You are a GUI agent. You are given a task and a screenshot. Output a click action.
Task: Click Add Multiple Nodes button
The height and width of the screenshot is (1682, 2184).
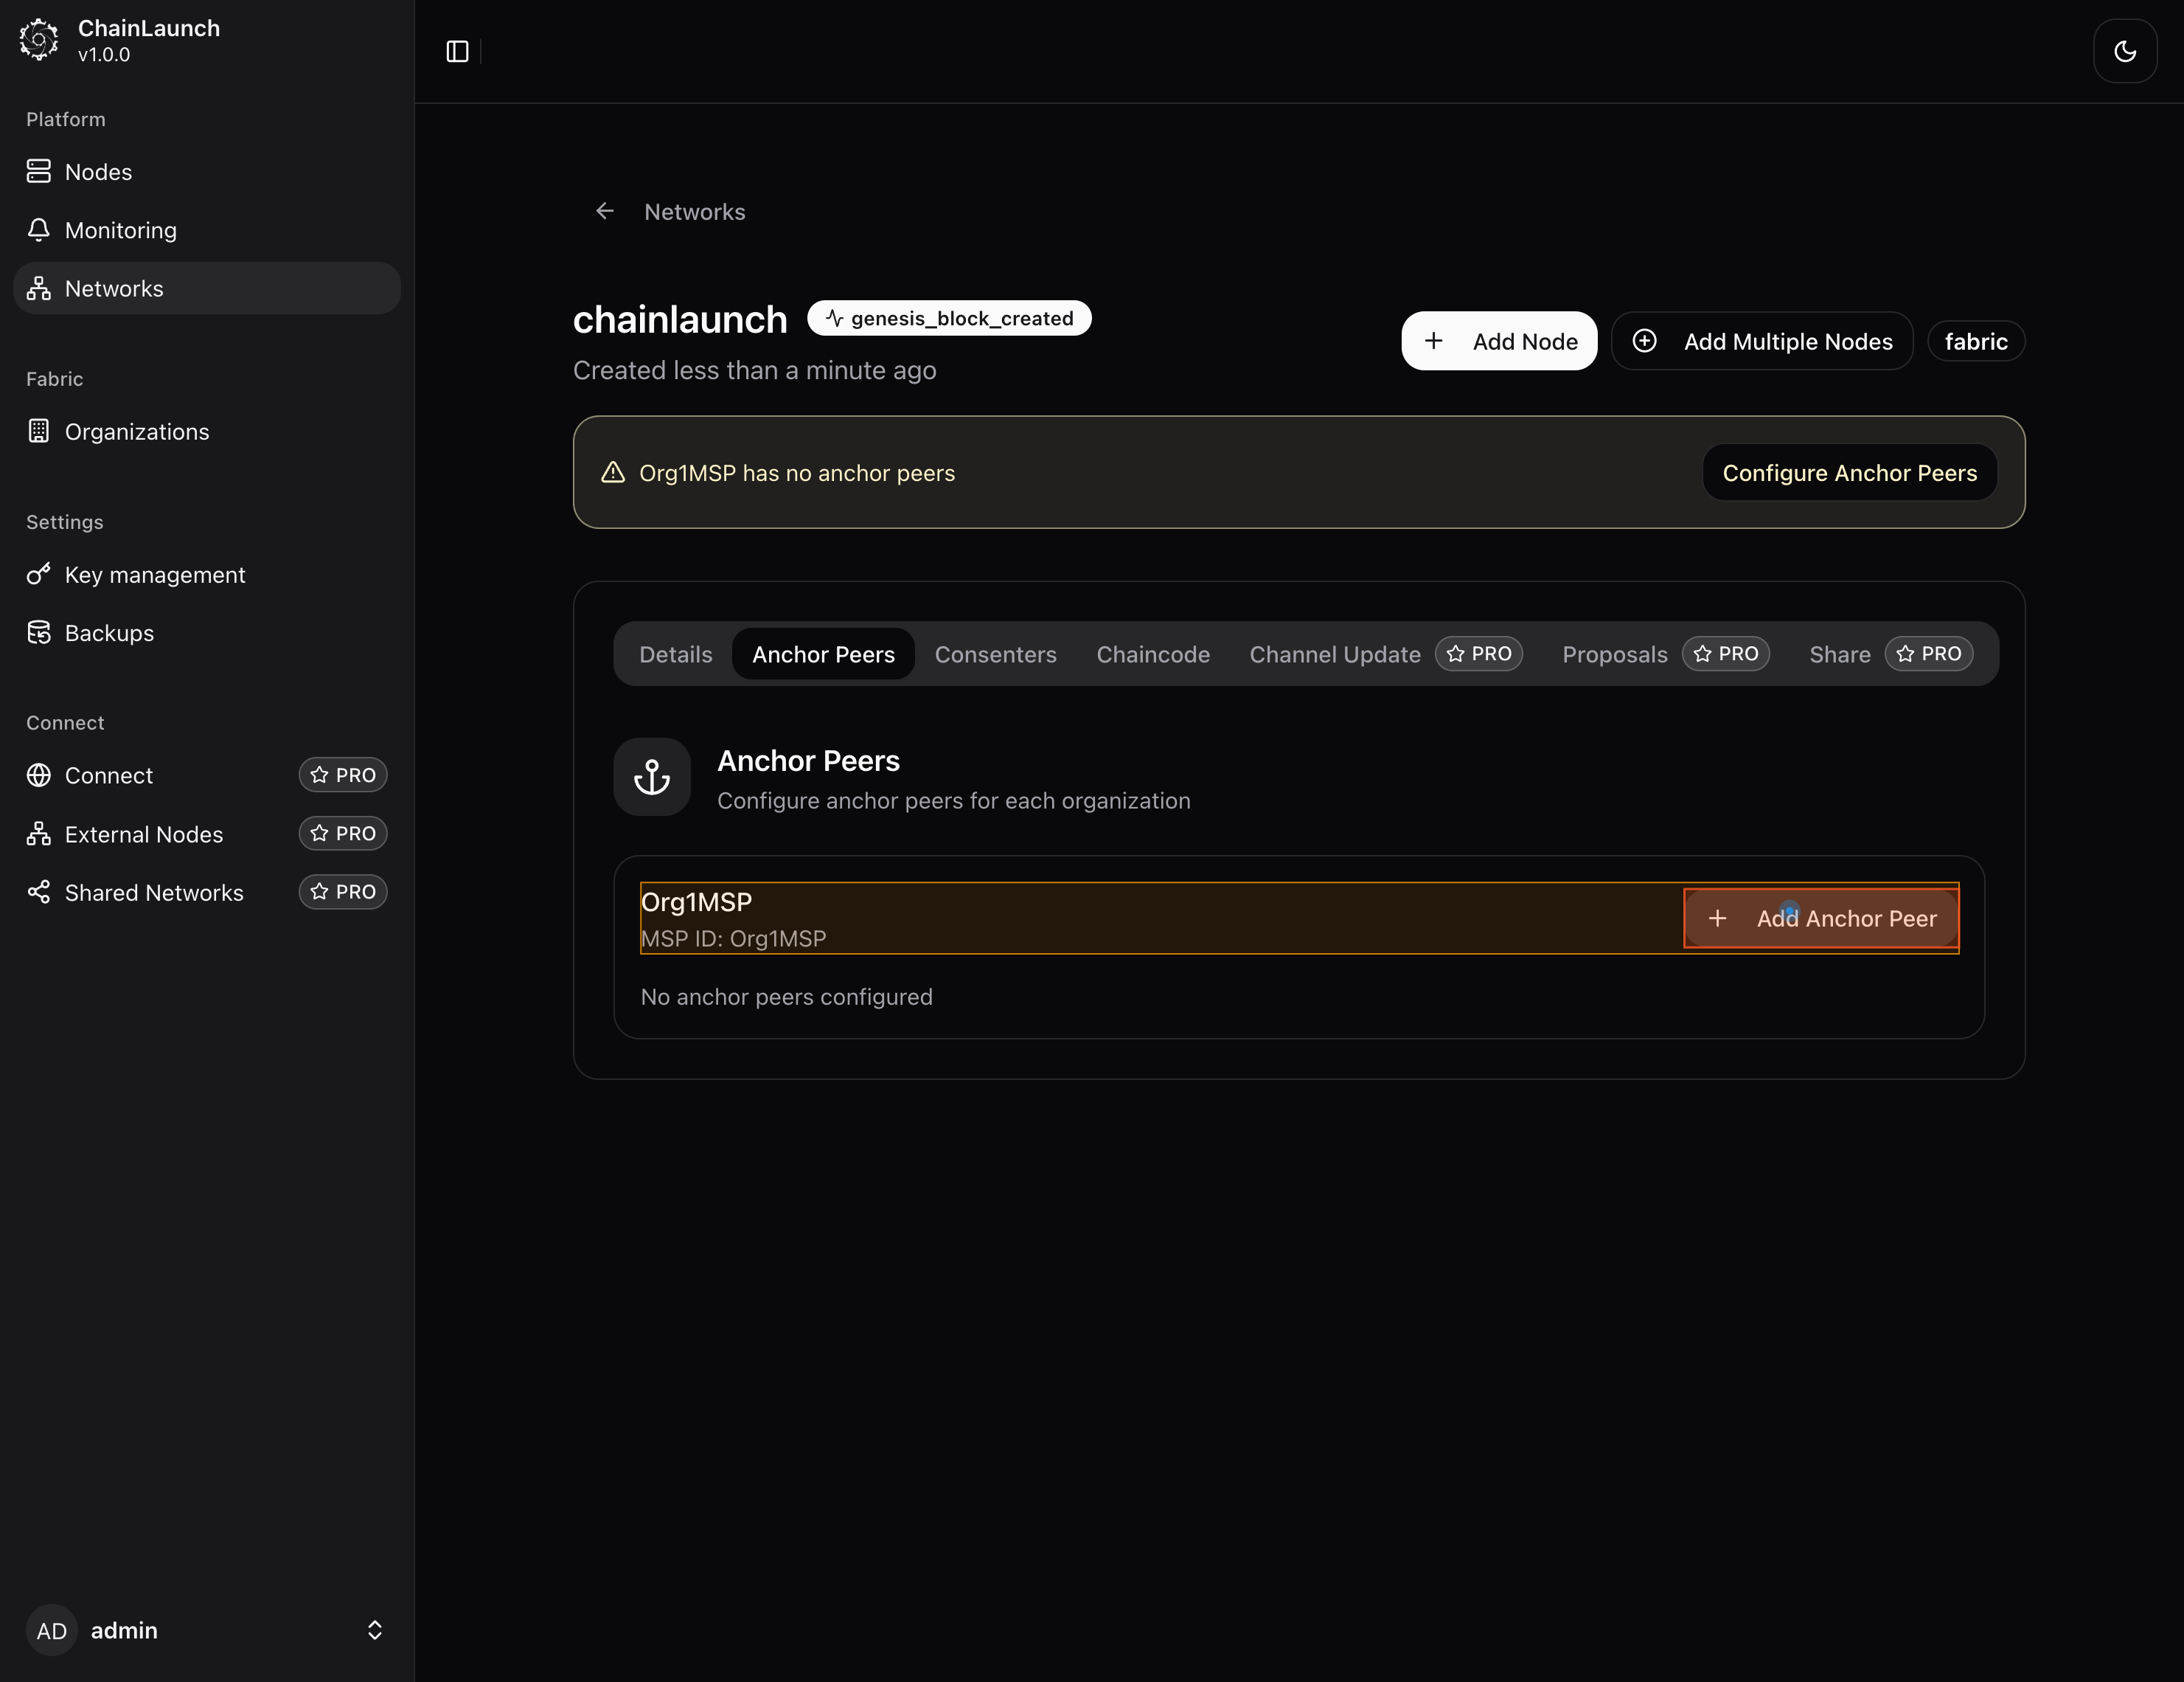pyautogui.click(x=1762, y=342)
